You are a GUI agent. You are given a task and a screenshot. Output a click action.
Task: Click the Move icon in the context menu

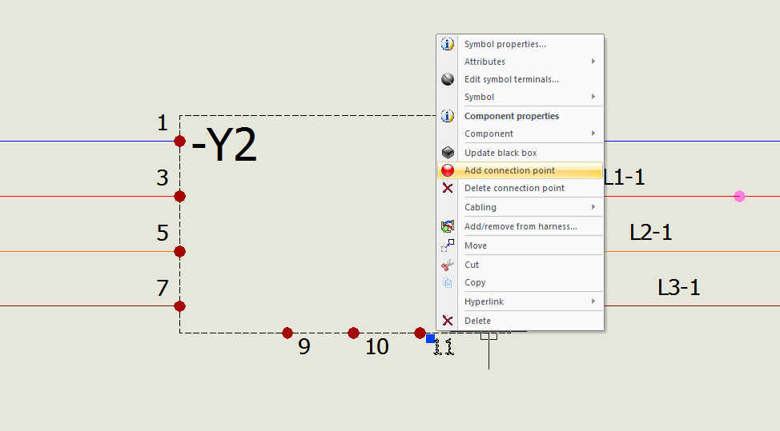[448, 245]
